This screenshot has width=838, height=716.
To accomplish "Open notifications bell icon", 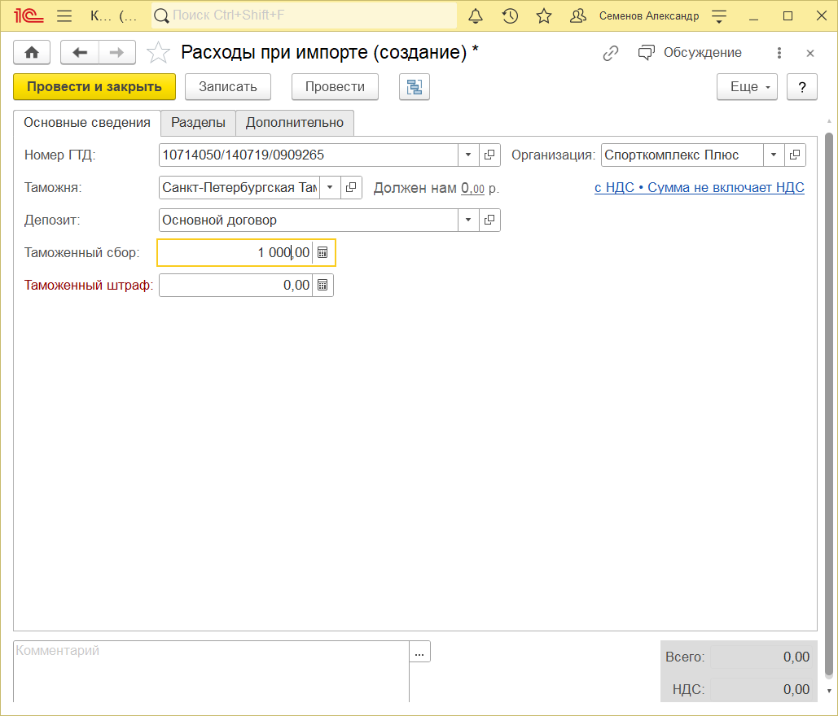I will [x=476, y=16].
